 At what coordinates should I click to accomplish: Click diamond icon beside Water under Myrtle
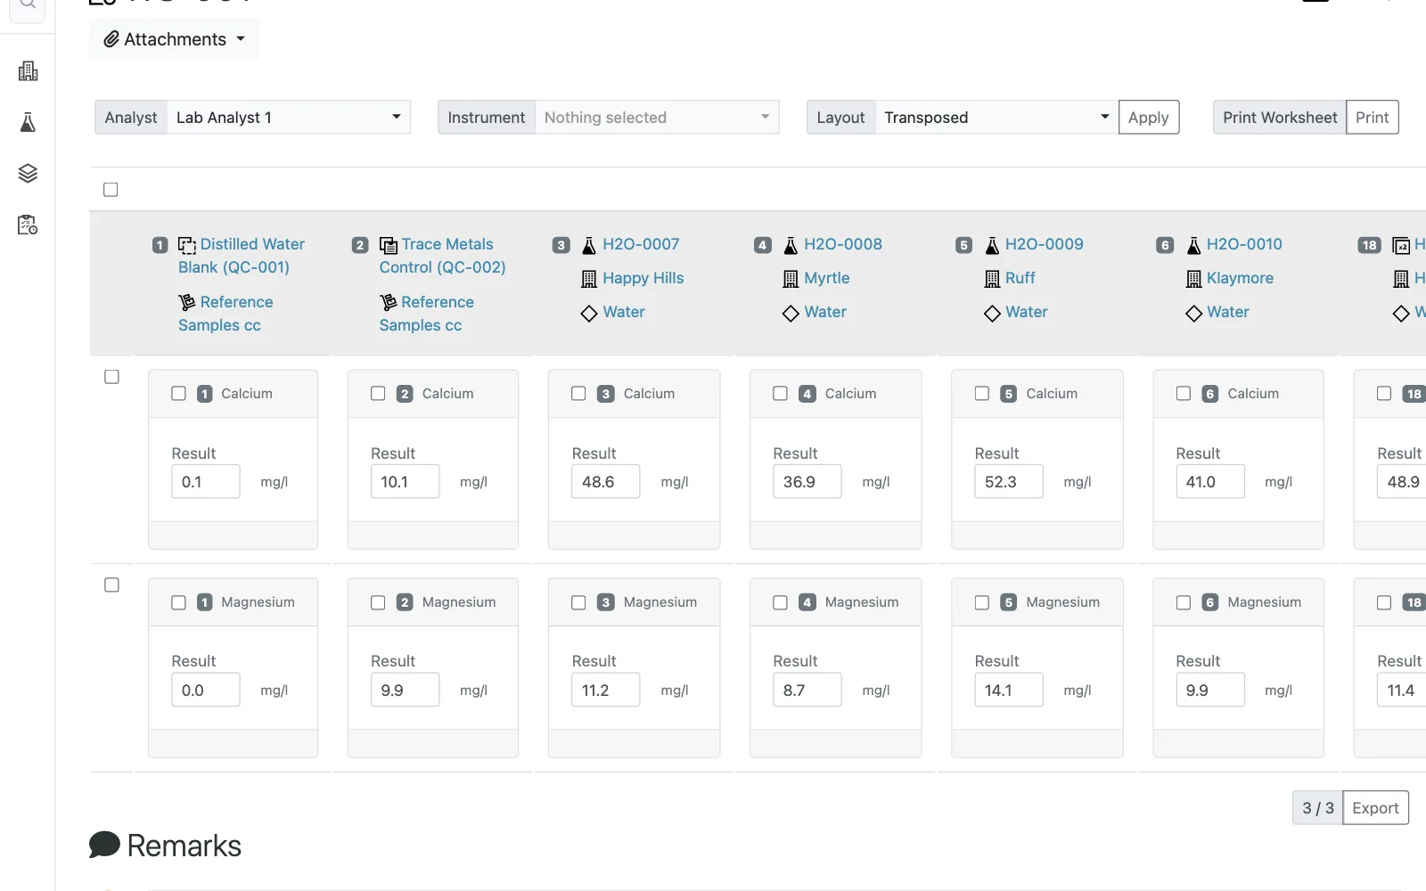point(791,313)
